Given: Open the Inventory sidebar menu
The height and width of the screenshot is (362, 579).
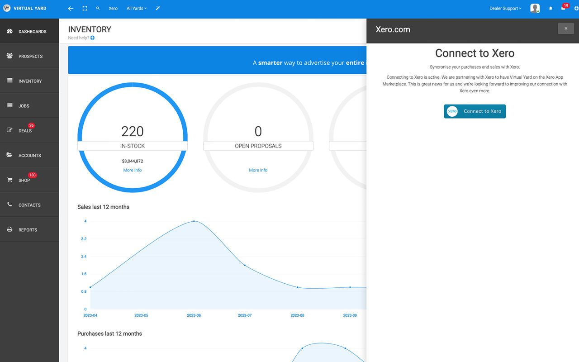Looking at the screenshot, I should coord(29,81).
